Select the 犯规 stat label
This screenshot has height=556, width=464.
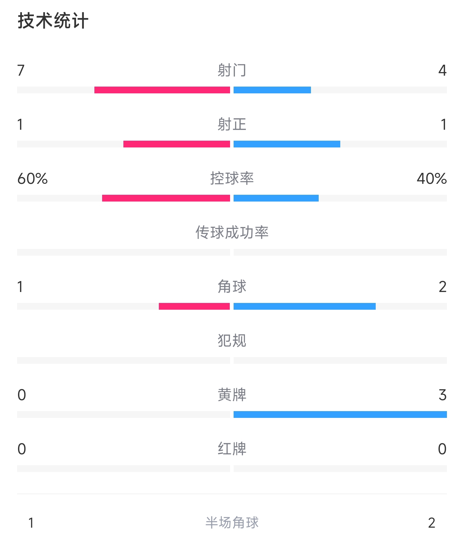pyautogui.click(x=232, y=341)
